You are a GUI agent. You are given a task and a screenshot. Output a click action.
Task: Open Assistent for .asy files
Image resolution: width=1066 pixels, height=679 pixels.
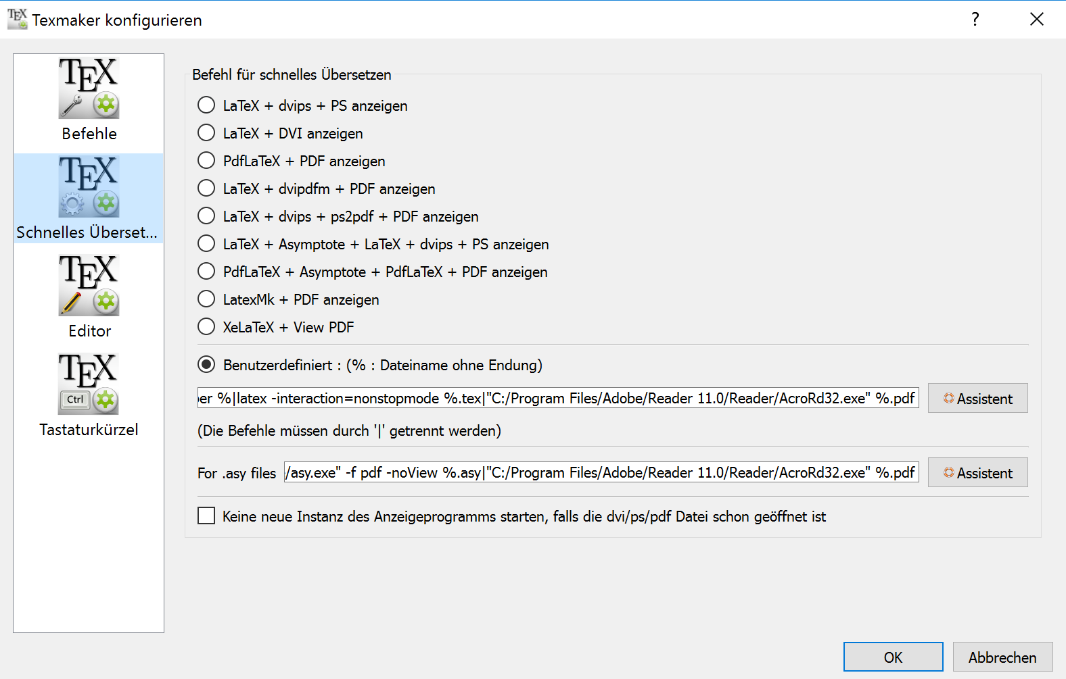[x=977, y=473]
